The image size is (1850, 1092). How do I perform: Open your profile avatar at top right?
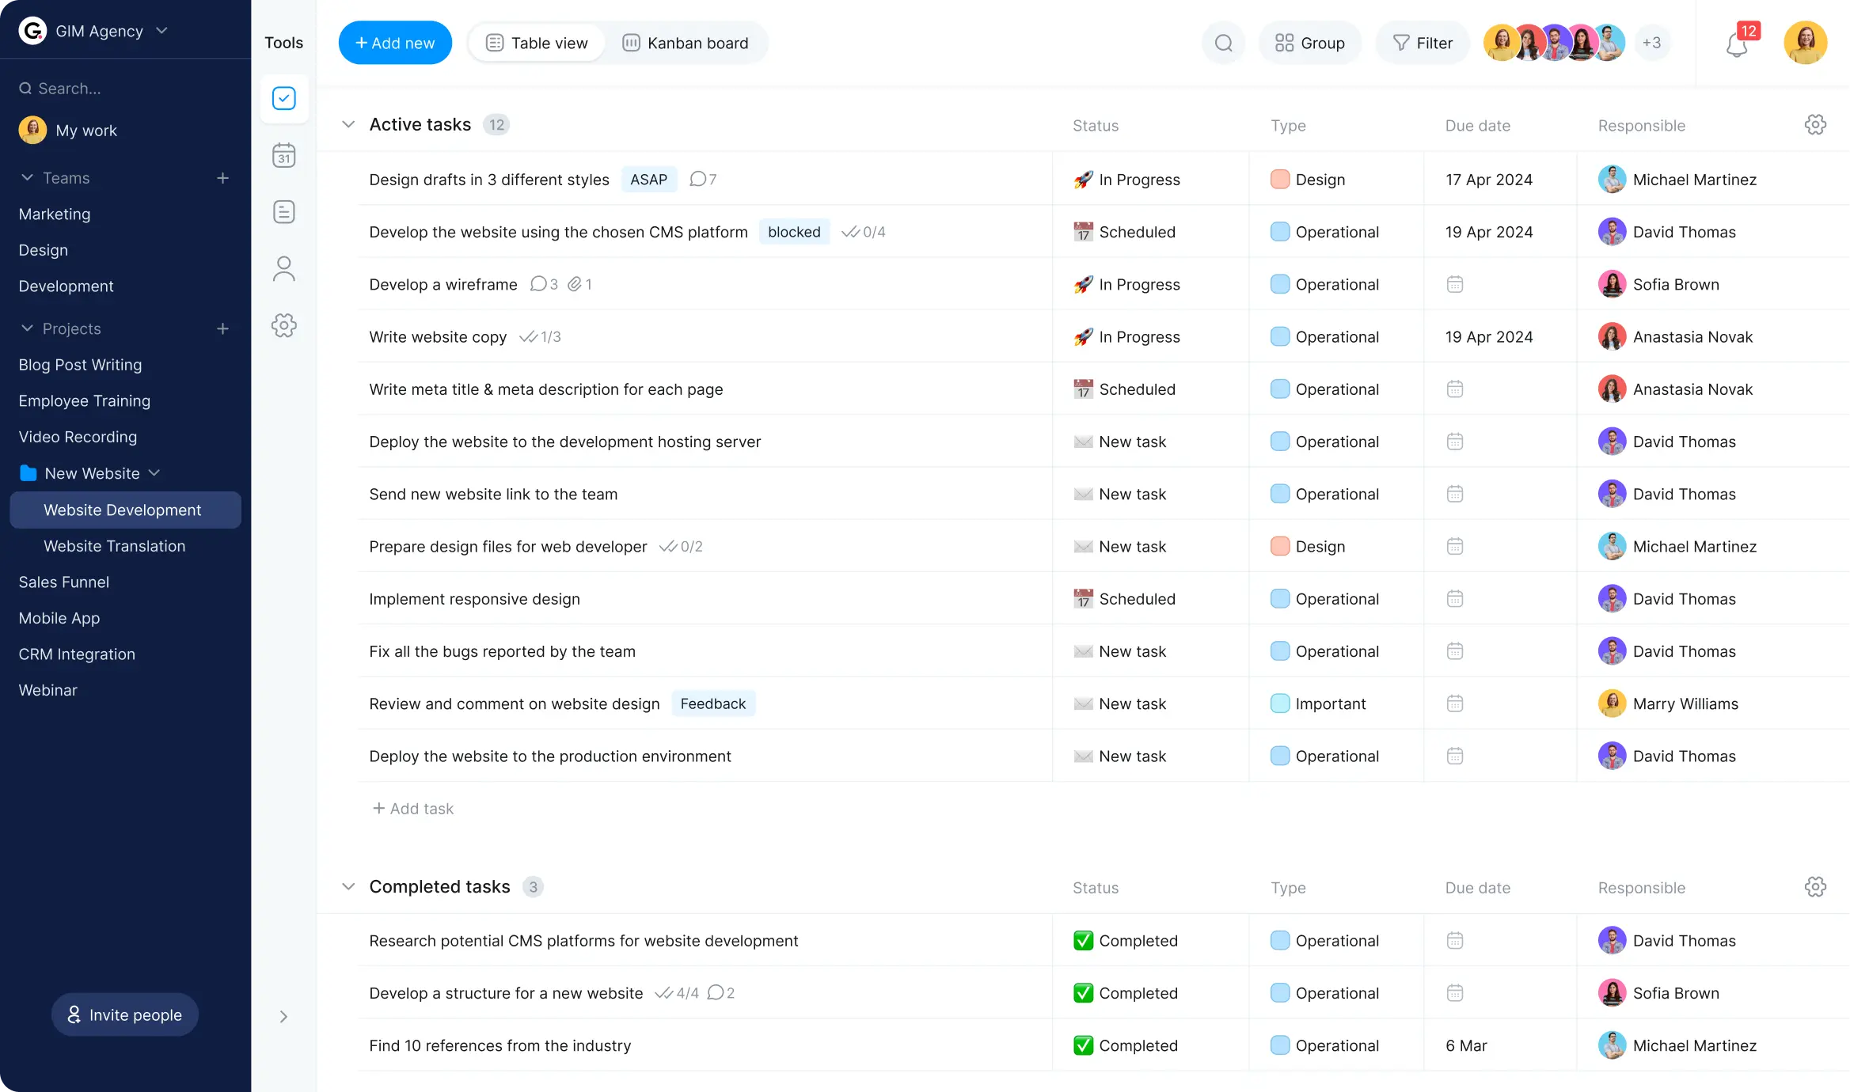point(1805,43)
